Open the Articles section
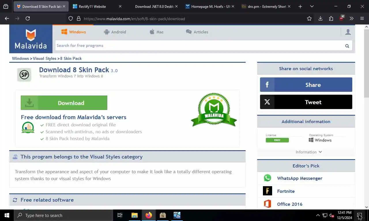This screenshot has height=221, width=369. pyautogui.click(x=197, y=32)
